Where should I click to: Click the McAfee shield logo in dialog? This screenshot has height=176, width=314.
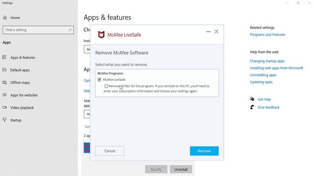click(x=101, y=35)
